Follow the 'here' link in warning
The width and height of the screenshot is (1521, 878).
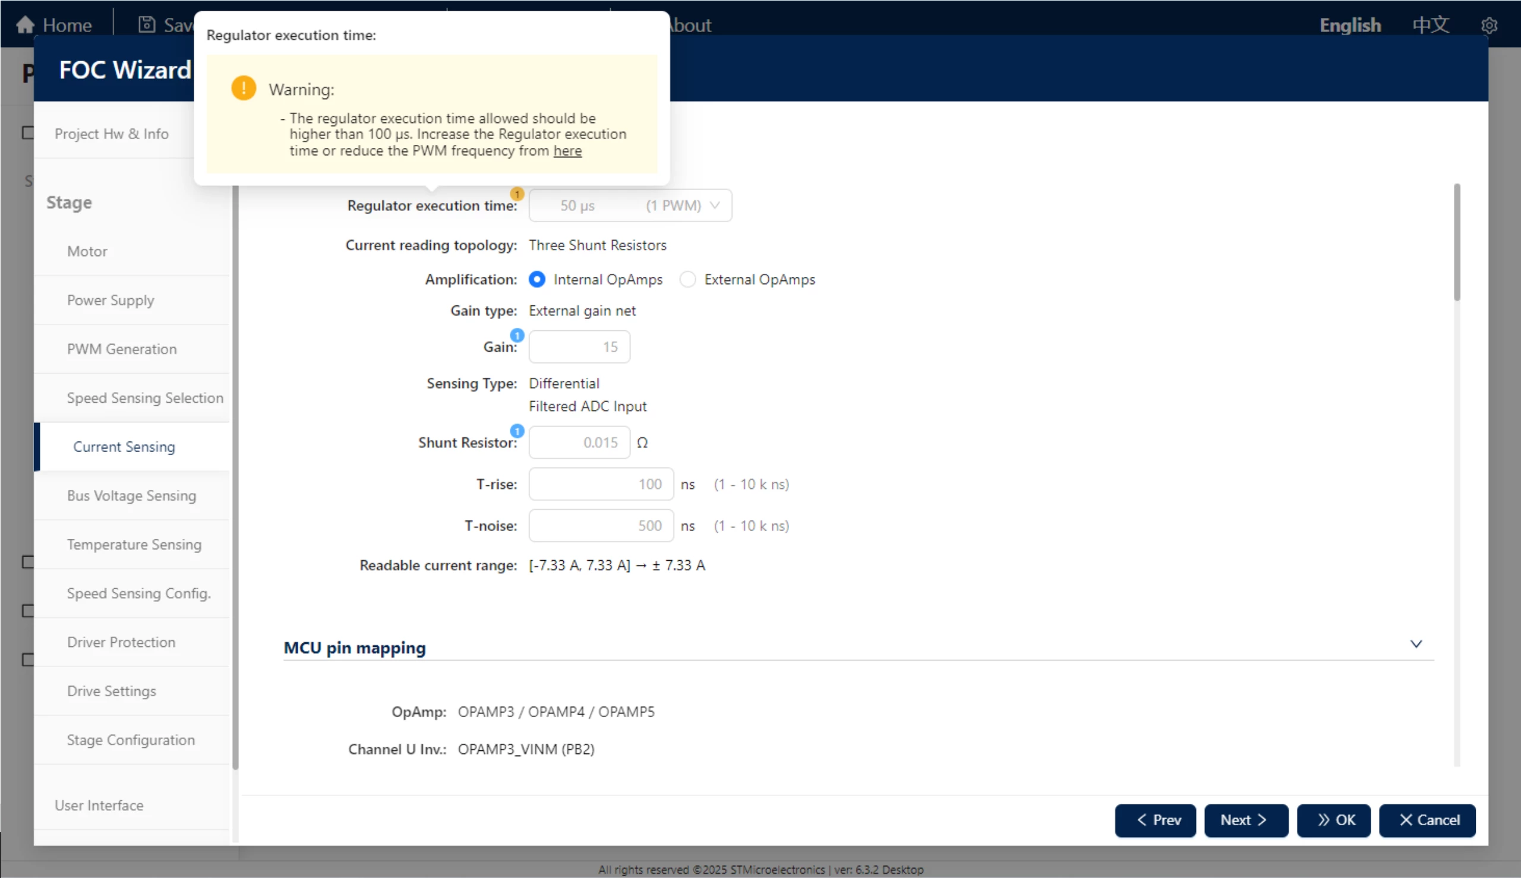pyautogui.click(x=567, y=151)
